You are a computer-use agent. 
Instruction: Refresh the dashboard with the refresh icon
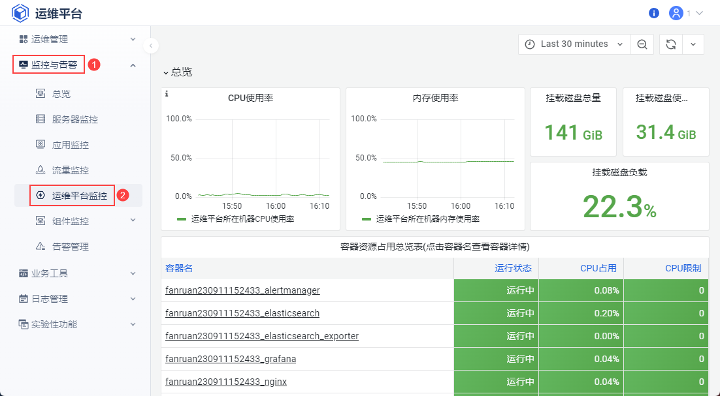pos(671,44)
